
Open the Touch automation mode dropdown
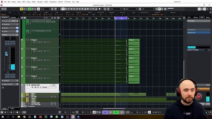point(45,9)
